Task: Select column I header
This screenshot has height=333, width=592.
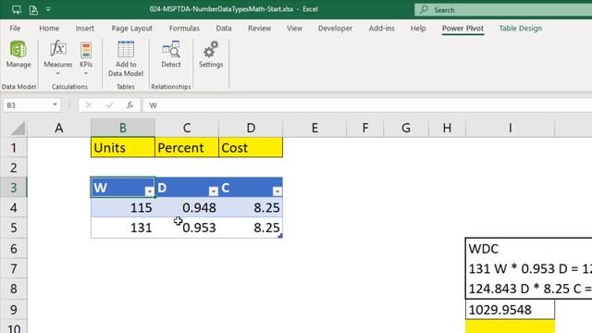Action: (x=510, y=128)
